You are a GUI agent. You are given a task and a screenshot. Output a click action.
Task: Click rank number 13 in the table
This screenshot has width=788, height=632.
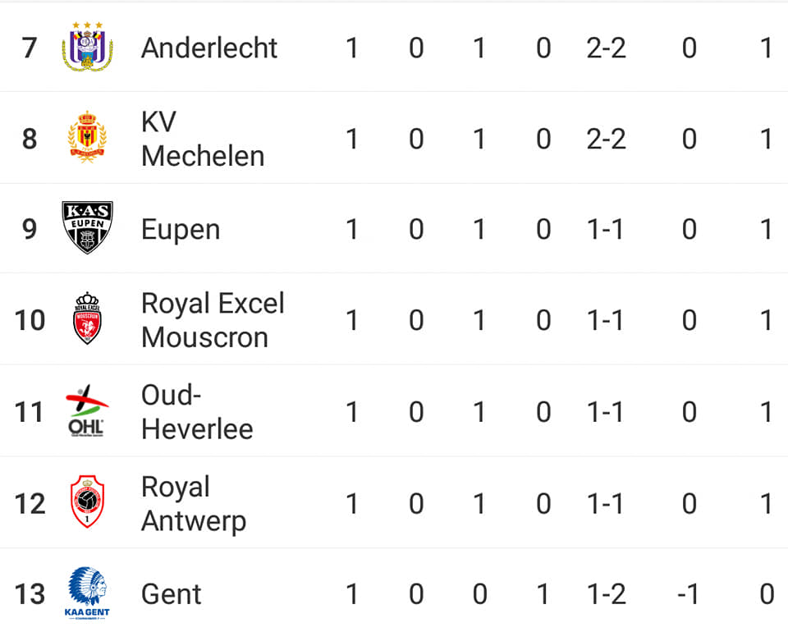click(30, 594)
